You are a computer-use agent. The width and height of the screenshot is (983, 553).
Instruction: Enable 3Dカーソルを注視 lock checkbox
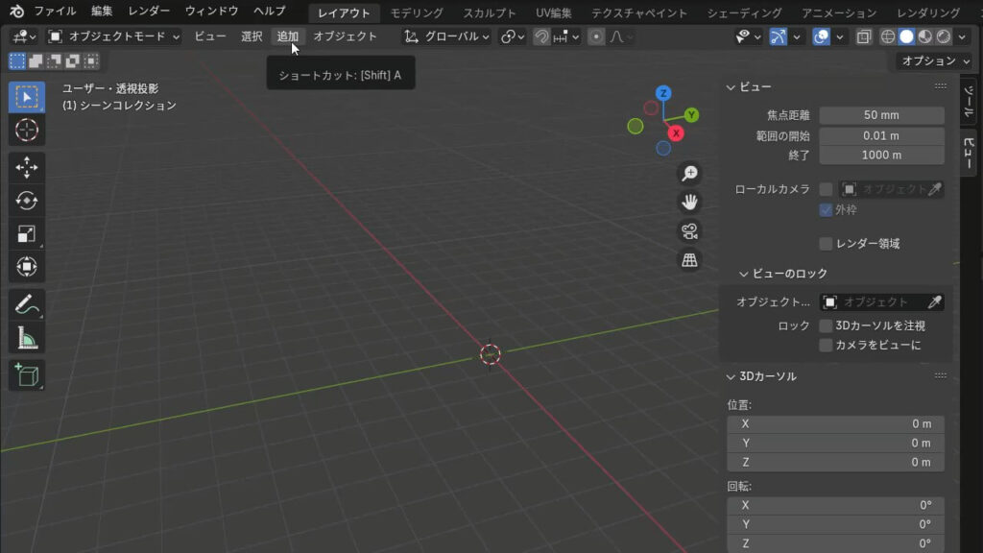tap(826, 326)
